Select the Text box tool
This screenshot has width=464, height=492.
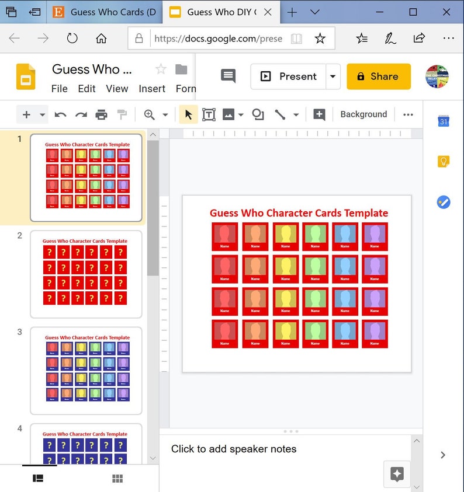tap(209, 114)
